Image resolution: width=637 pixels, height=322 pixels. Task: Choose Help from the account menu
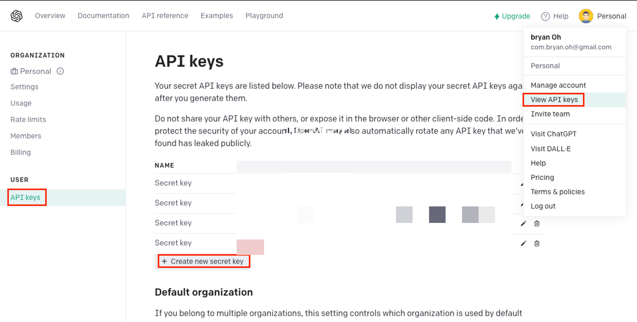point(575,163)
